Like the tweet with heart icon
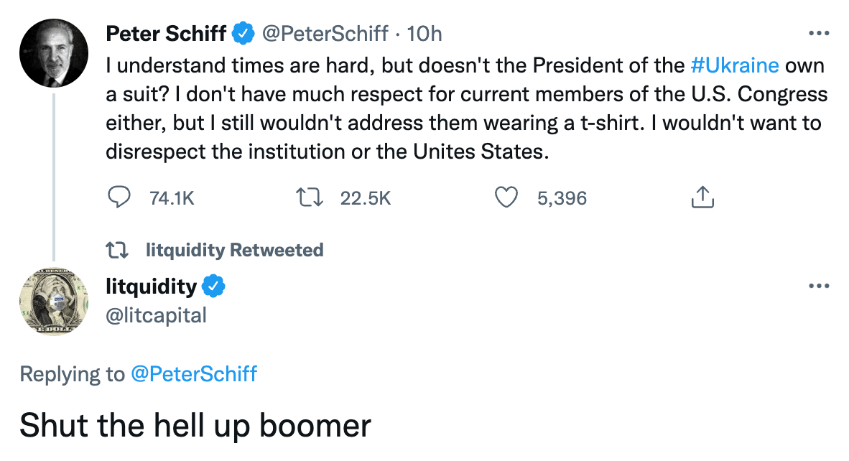This screenshot has width=849, height=461. click(507, 197)
